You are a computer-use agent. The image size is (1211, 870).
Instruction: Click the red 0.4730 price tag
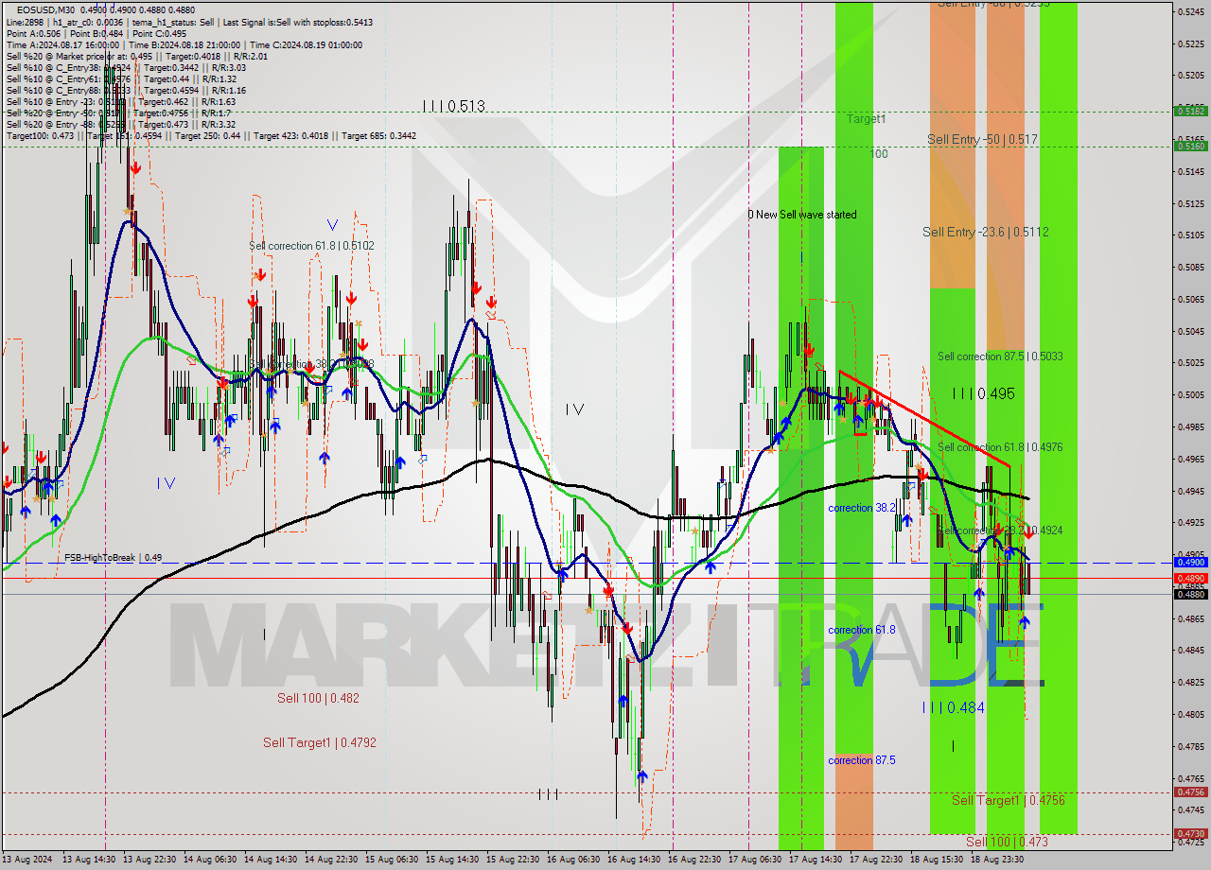coord(1190,834)
